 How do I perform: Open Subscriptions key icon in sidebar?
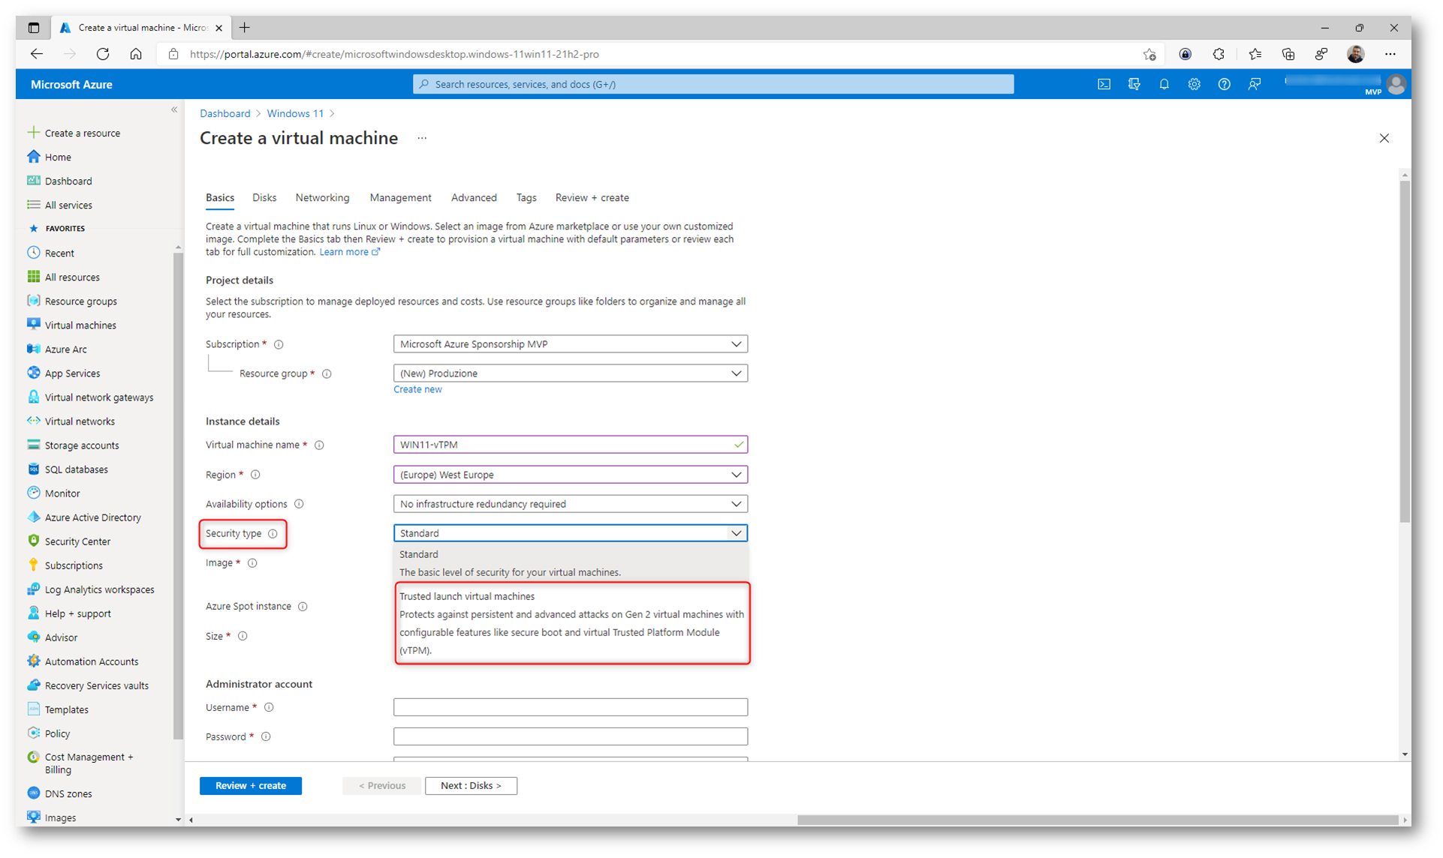pyautogui.click(x=34, y=565)
